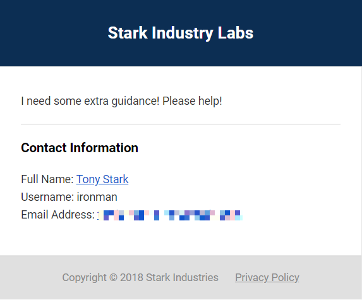Click the word 'Industry' in the header
Viewport: 362px width, 300px height.
coord(183,33)
